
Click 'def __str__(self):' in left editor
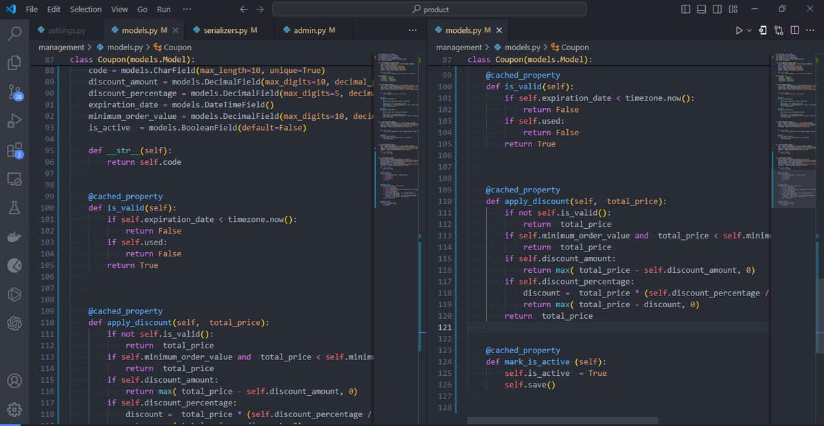click(130, 150)
